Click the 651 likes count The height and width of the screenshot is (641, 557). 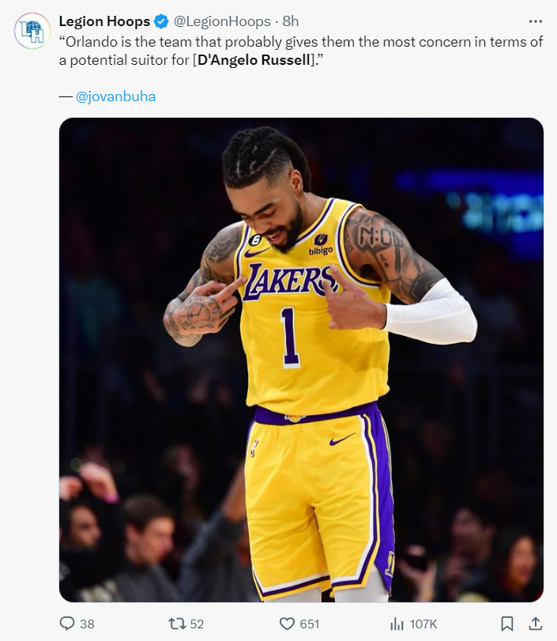[x=310, y=624]
